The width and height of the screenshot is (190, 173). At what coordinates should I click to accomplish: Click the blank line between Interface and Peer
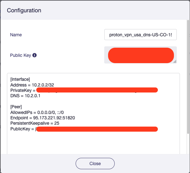click(x=63, y=102)
